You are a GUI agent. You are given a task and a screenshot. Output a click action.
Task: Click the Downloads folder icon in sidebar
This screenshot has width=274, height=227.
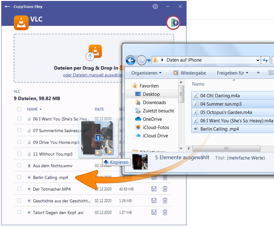coord(138,102)
